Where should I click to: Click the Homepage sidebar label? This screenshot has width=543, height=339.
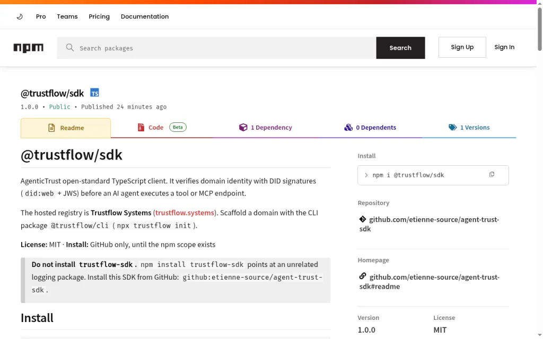[373, 260]
